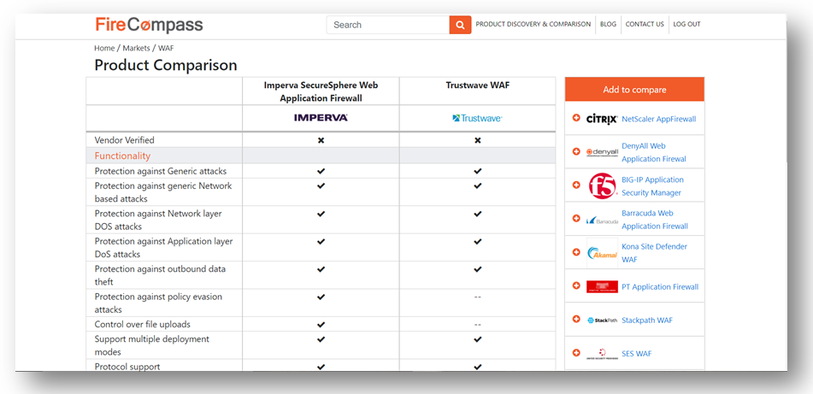This screenshot has height=394, width=813.
Task: Open Product Discovery & Comparison menu
Action: [x=533, y=24]
